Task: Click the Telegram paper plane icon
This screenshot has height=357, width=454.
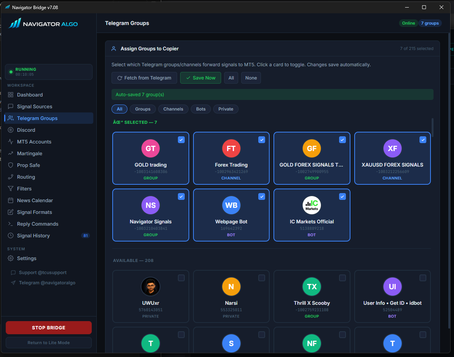Action: pyautogui.click(x=13, y=283)
